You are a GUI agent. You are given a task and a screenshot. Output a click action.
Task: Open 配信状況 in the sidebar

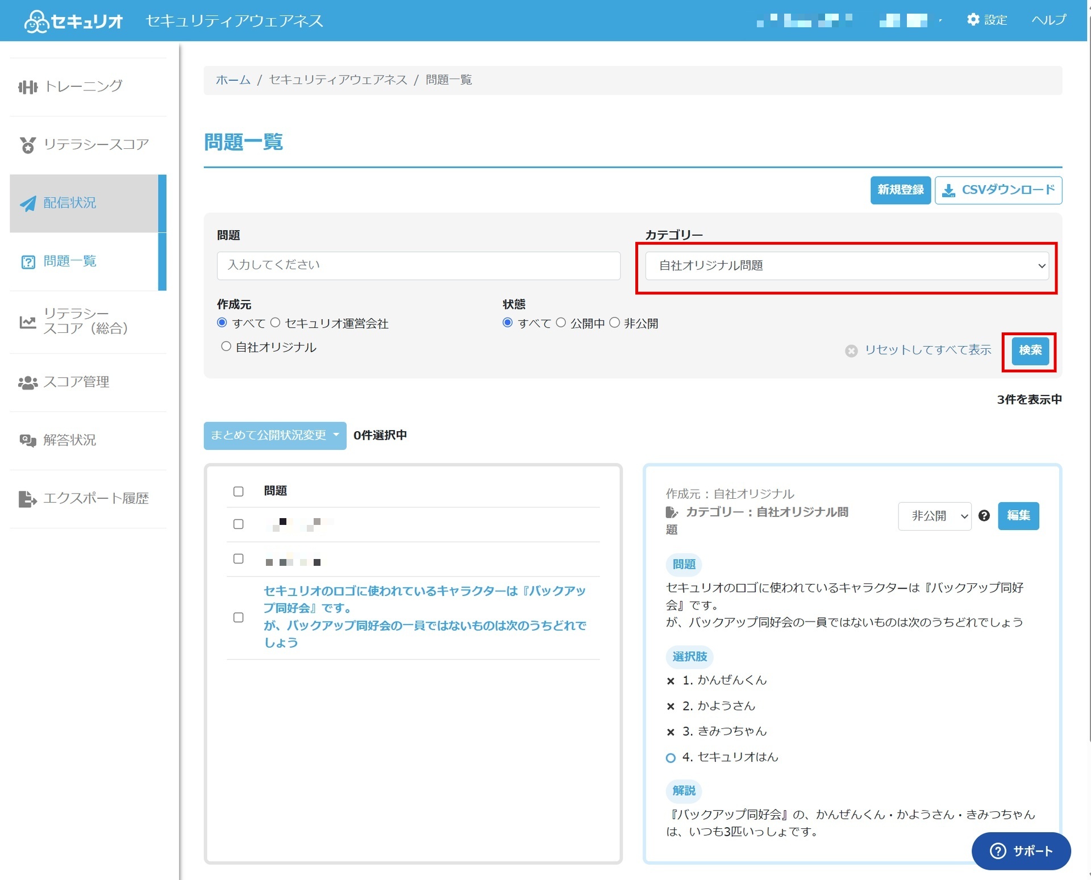(88, 203)
